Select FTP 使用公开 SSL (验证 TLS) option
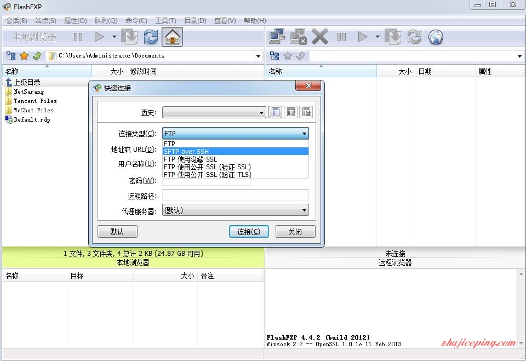The height and width of the screenshot is (361, 526). click(x=235, y=174)
